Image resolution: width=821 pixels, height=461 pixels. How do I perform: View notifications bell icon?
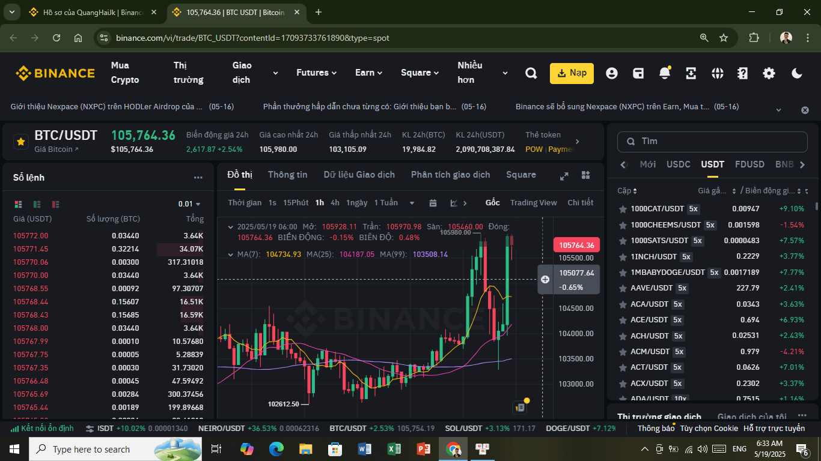pos(665,73)
